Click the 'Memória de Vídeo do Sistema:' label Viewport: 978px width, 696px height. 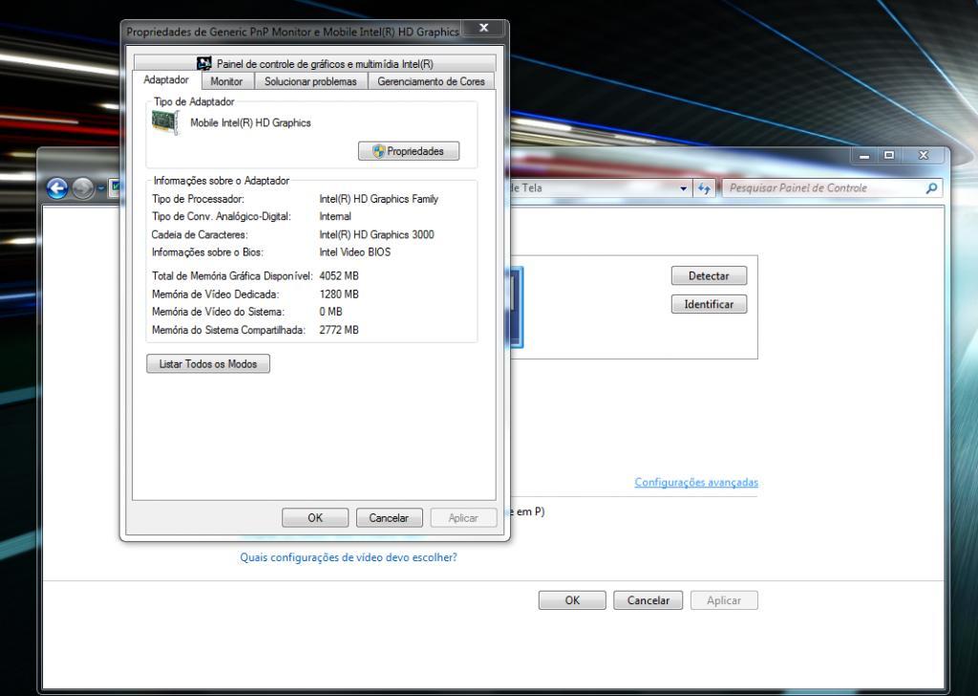[x=218, y=312]
